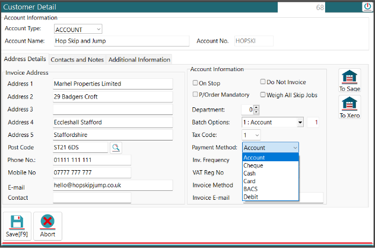The width and height of the screenshot is (375, 249).
Task: Expand the Batch Options dropdown
Action: pyautogui.click(x=300, y=122)
